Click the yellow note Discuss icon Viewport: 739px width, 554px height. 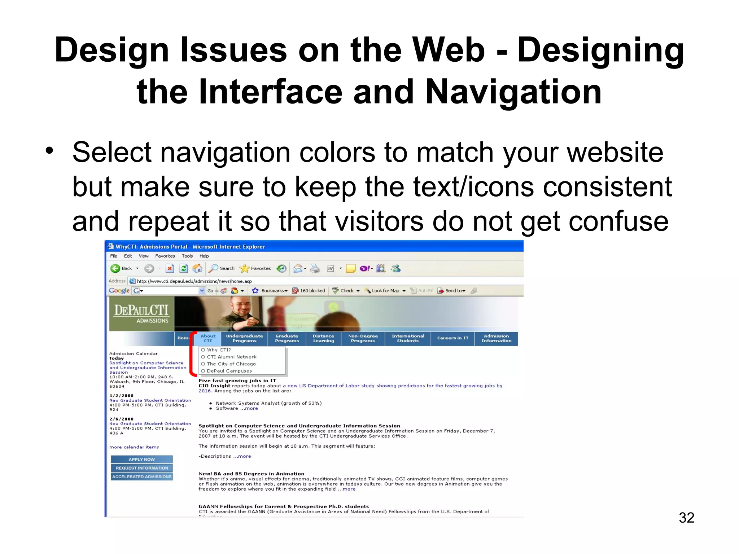tap(351, 268)
